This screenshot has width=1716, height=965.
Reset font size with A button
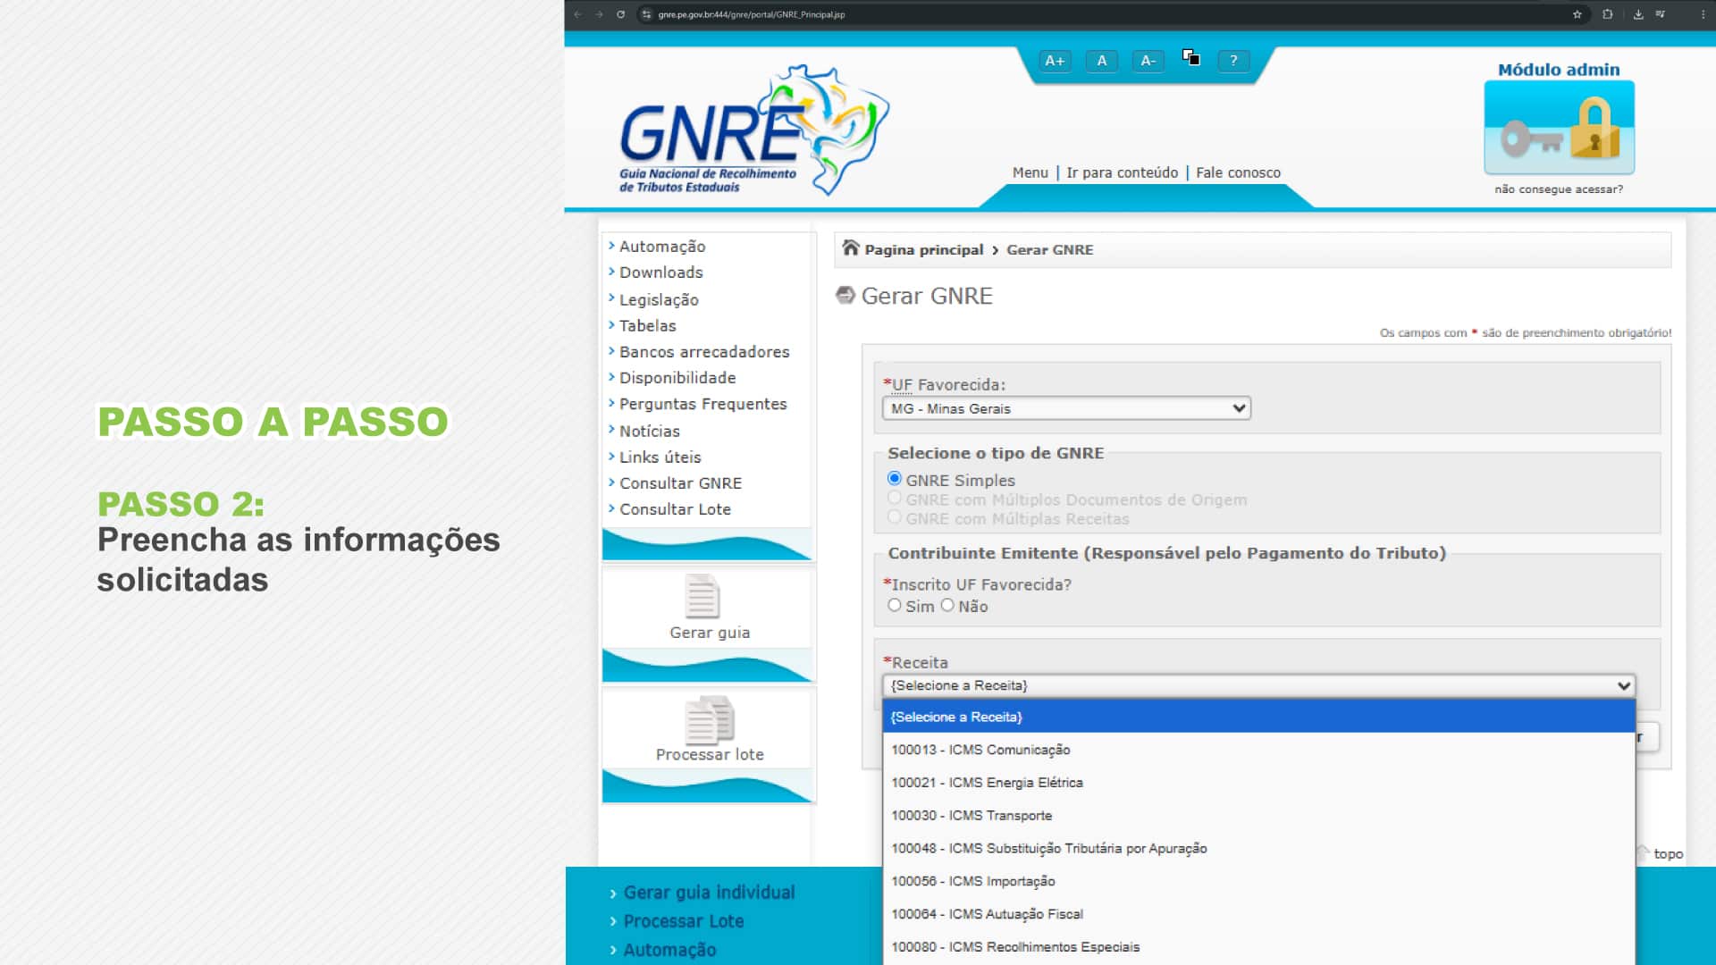tap(1102, 61)
